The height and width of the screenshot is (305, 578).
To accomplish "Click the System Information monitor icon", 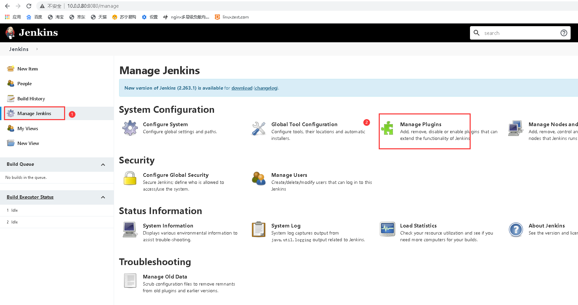I will click(x=130, y=230).
